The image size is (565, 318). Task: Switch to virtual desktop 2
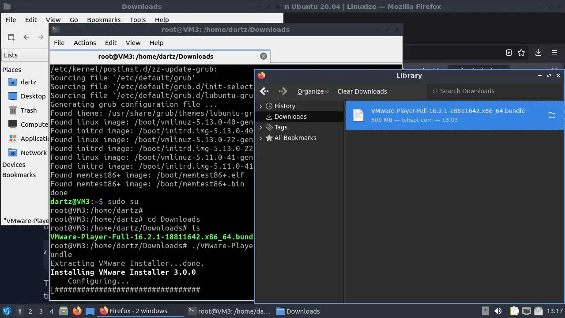pyautogui.click(x=30, y=311)
